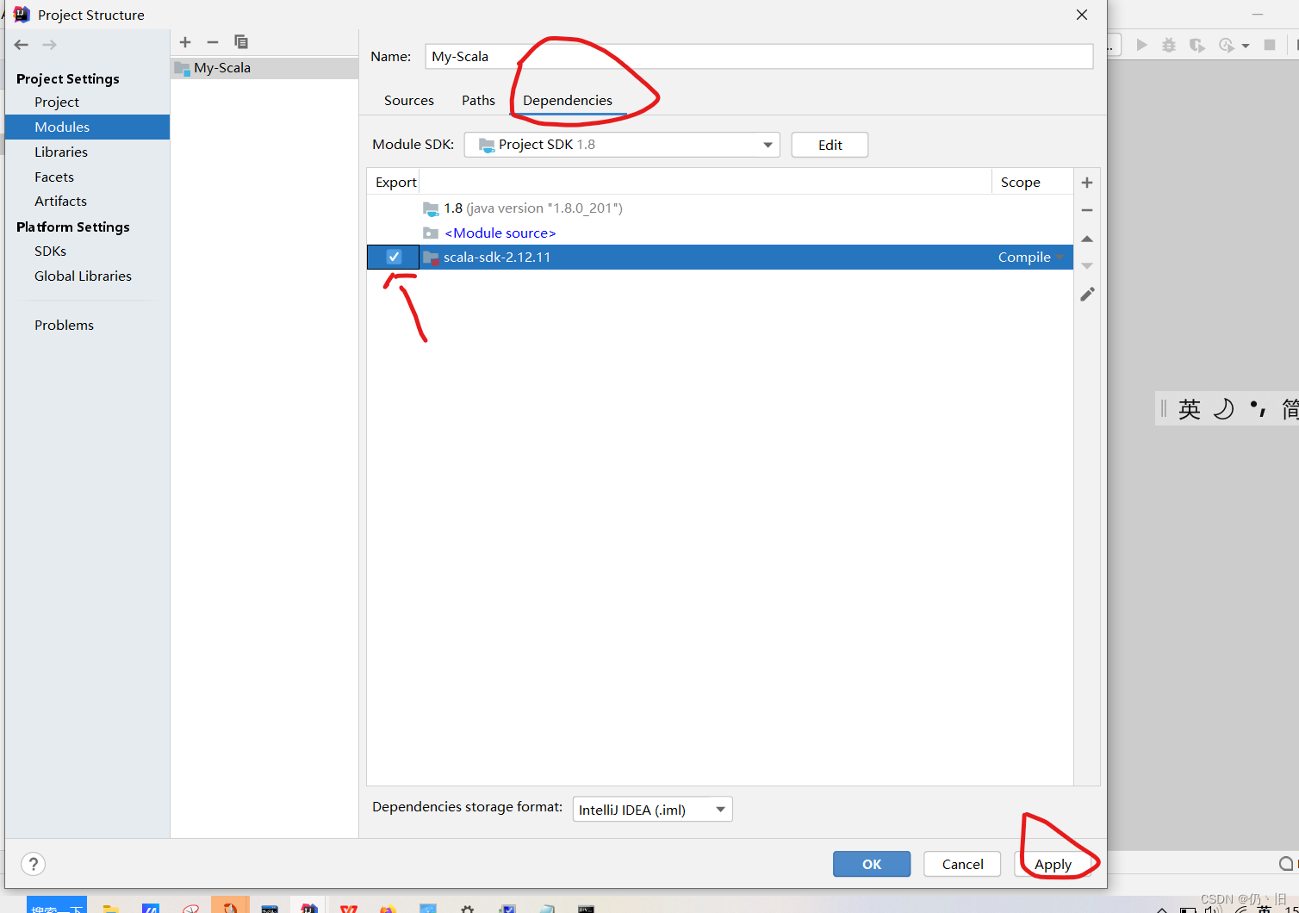Viewport: 1299px width, 913px height.
Task: Click the Cancel button
Action: pyautogui.click(x=962, y=864)
